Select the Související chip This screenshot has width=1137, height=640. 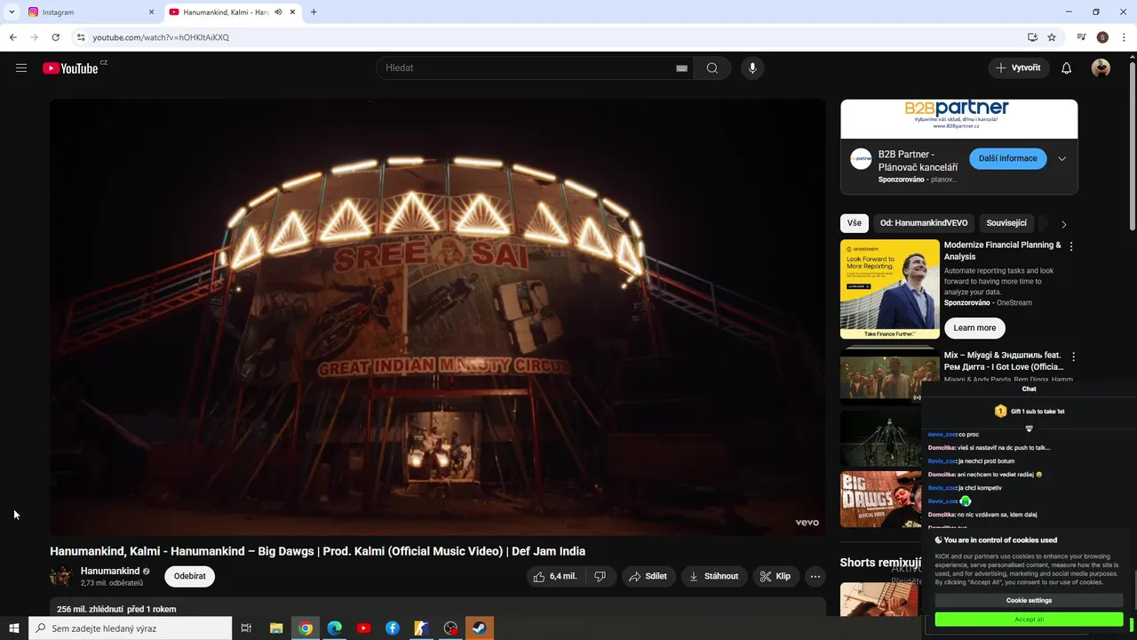click(x=1006, y=223)
